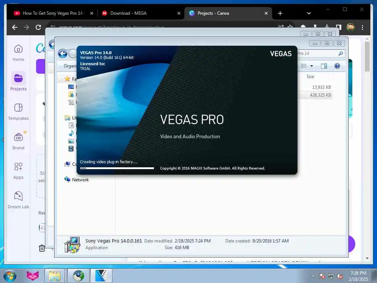Open Projects in Canva sidebar

tap(18, 82)
